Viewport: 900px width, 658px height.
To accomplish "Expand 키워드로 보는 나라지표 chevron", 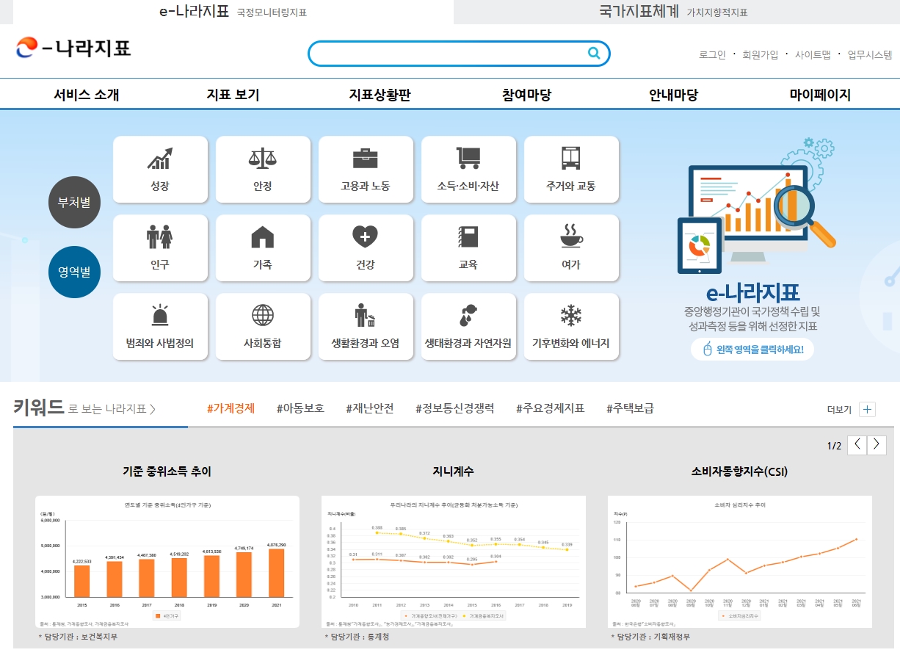I will pos(153,409).
